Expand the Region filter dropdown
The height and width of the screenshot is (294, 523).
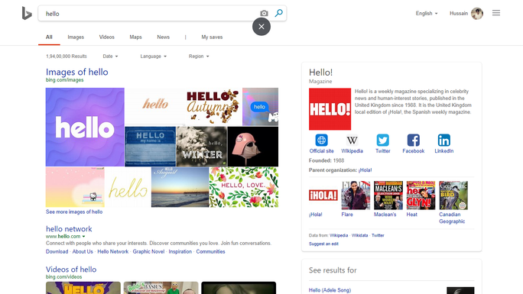(x=199, y=57)
